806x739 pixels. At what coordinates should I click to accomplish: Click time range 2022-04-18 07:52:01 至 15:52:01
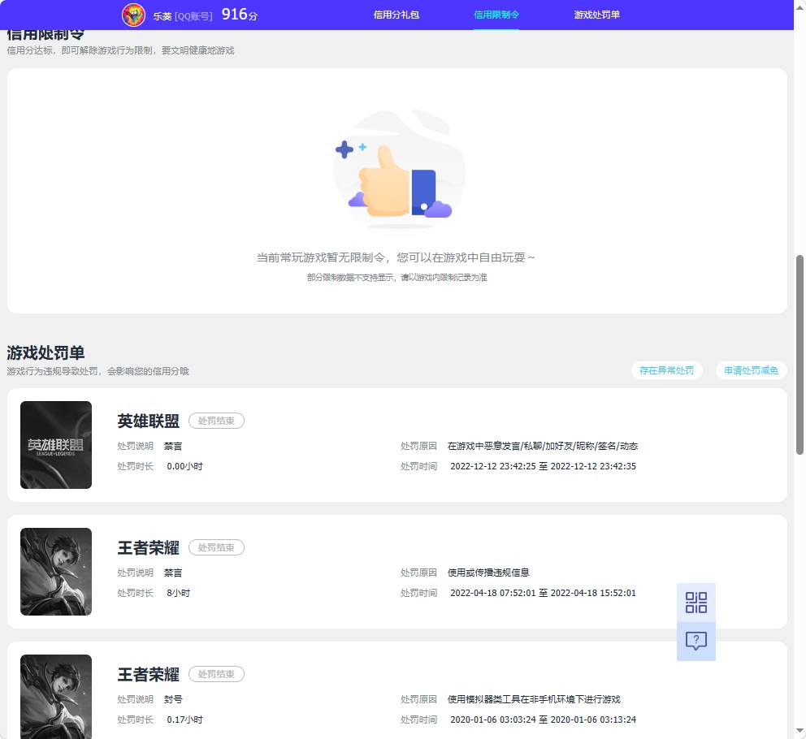click(x=543, y=593)
